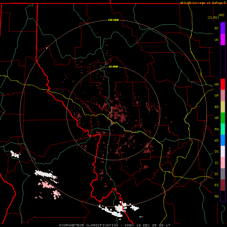Click the [CLAS] units label
This screenshot has width=227, height=227.
pos(213,17)
